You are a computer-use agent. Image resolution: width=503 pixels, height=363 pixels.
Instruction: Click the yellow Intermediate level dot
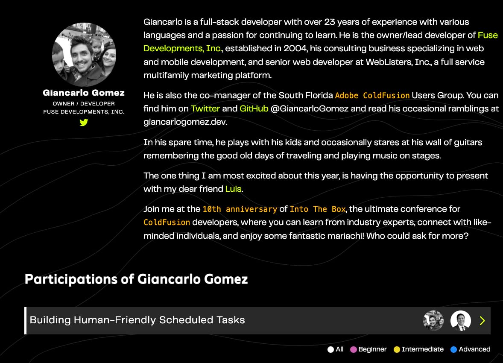pyautogui.click(x=397, y=349)
